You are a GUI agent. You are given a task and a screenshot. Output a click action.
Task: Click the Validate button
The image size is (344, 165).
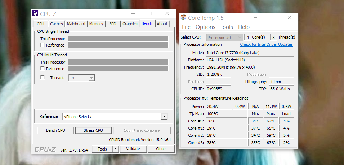tap(133, 149)
